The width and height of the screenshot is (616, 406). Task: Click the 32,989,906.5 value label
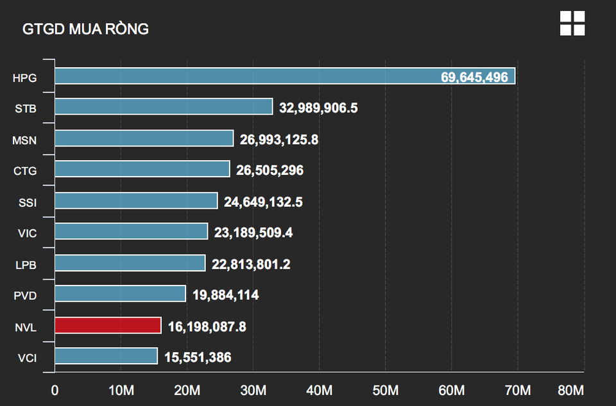(x=318, y=108)
